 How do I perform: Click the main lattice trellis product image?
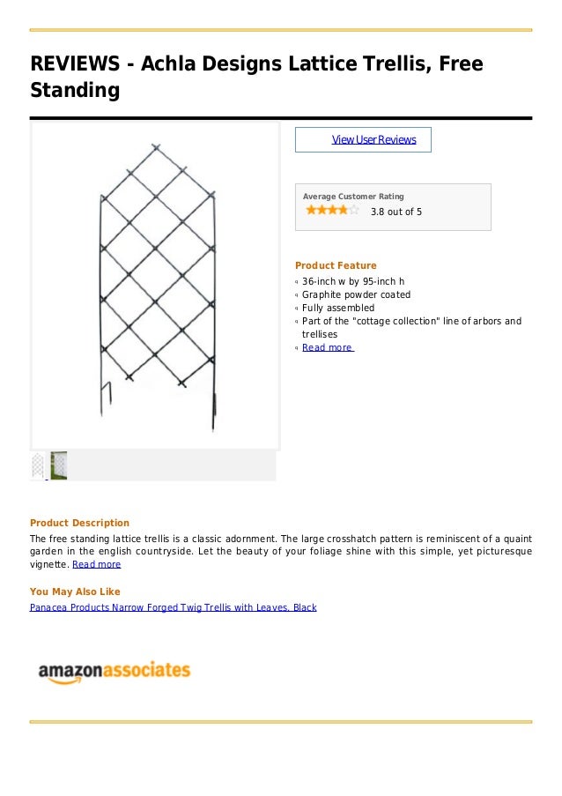[x=156, y=286]
